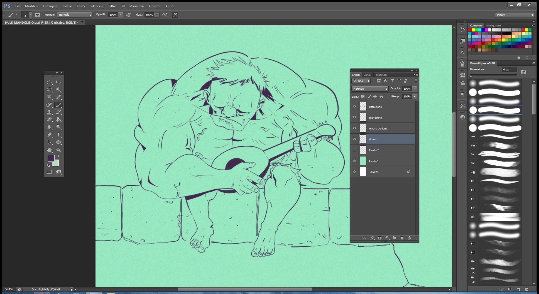The width and height of the screenshot is (539, 294).
Task: Open the Filtro menu
Action: pos(112,6)
